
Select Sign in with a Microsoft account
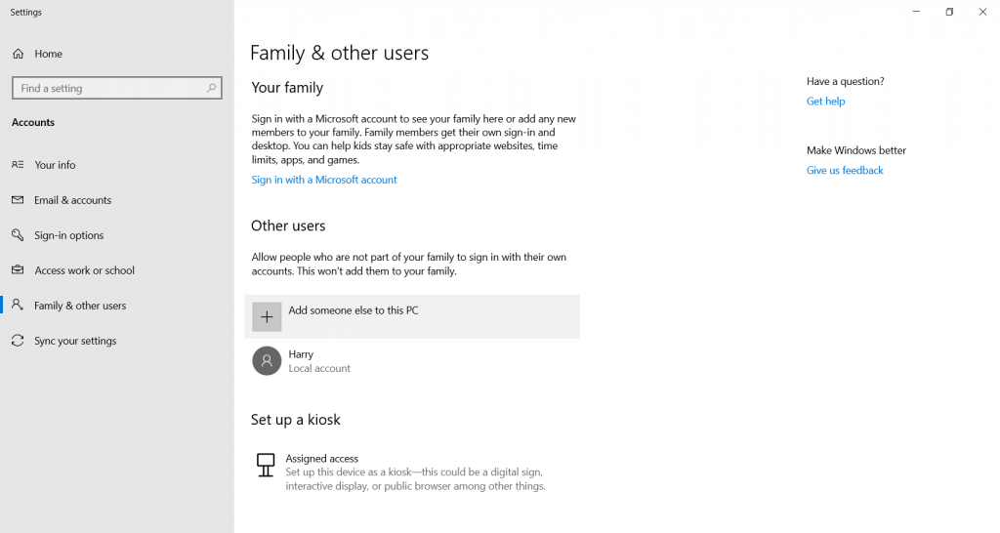pos(324,180)
